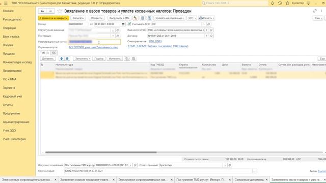
Task: Click the Провести и закрыть button
Action: 53,18
